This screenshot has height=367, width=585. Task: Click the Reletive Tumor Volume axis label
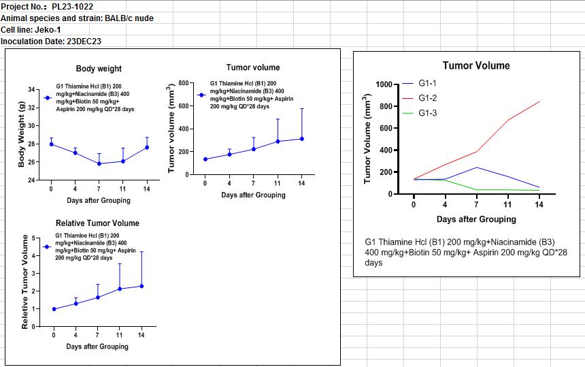[24, 282]
